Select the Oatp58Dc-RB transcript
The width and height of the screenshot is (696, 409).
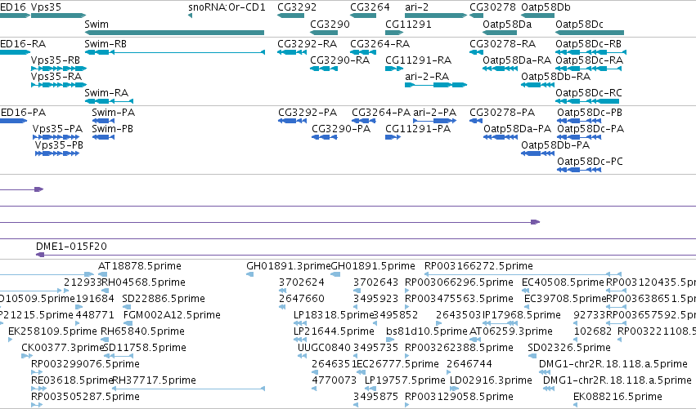pos(590,52)
